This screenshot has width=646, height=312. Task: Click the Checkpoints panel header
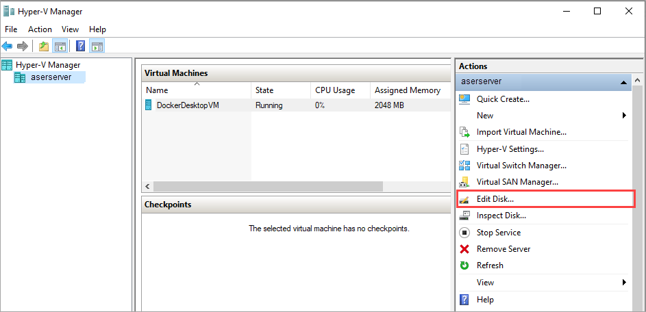(296, 205)
